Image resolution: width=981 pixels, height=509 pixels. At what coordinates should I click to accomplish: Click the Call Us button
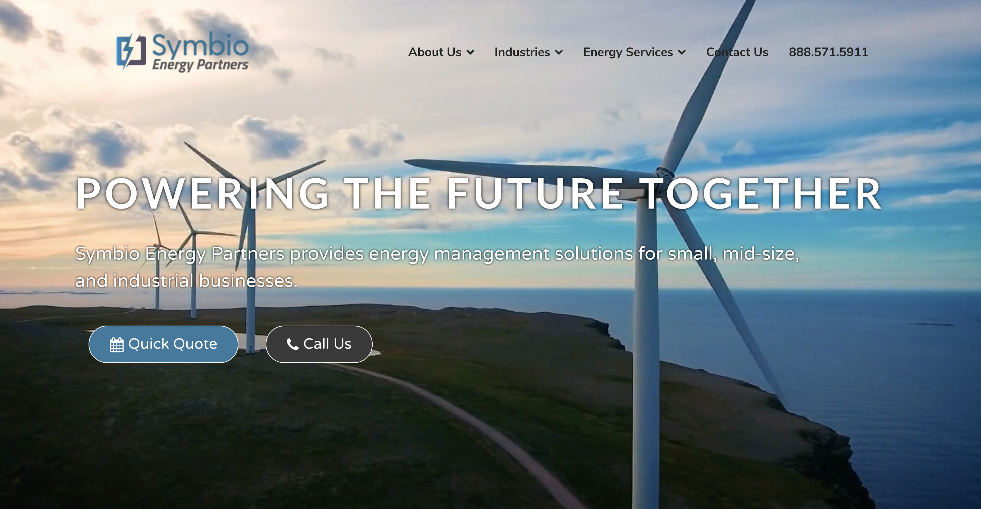click(x=319, y=344)
